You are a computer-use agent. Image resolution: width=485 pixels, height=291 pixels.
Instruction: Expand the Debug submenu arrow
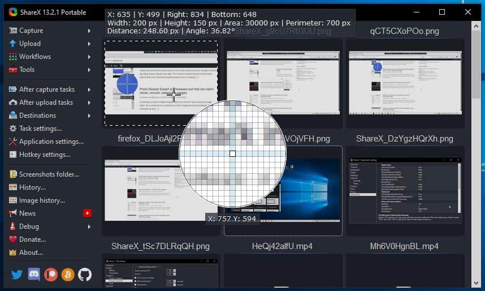[89, 226]
